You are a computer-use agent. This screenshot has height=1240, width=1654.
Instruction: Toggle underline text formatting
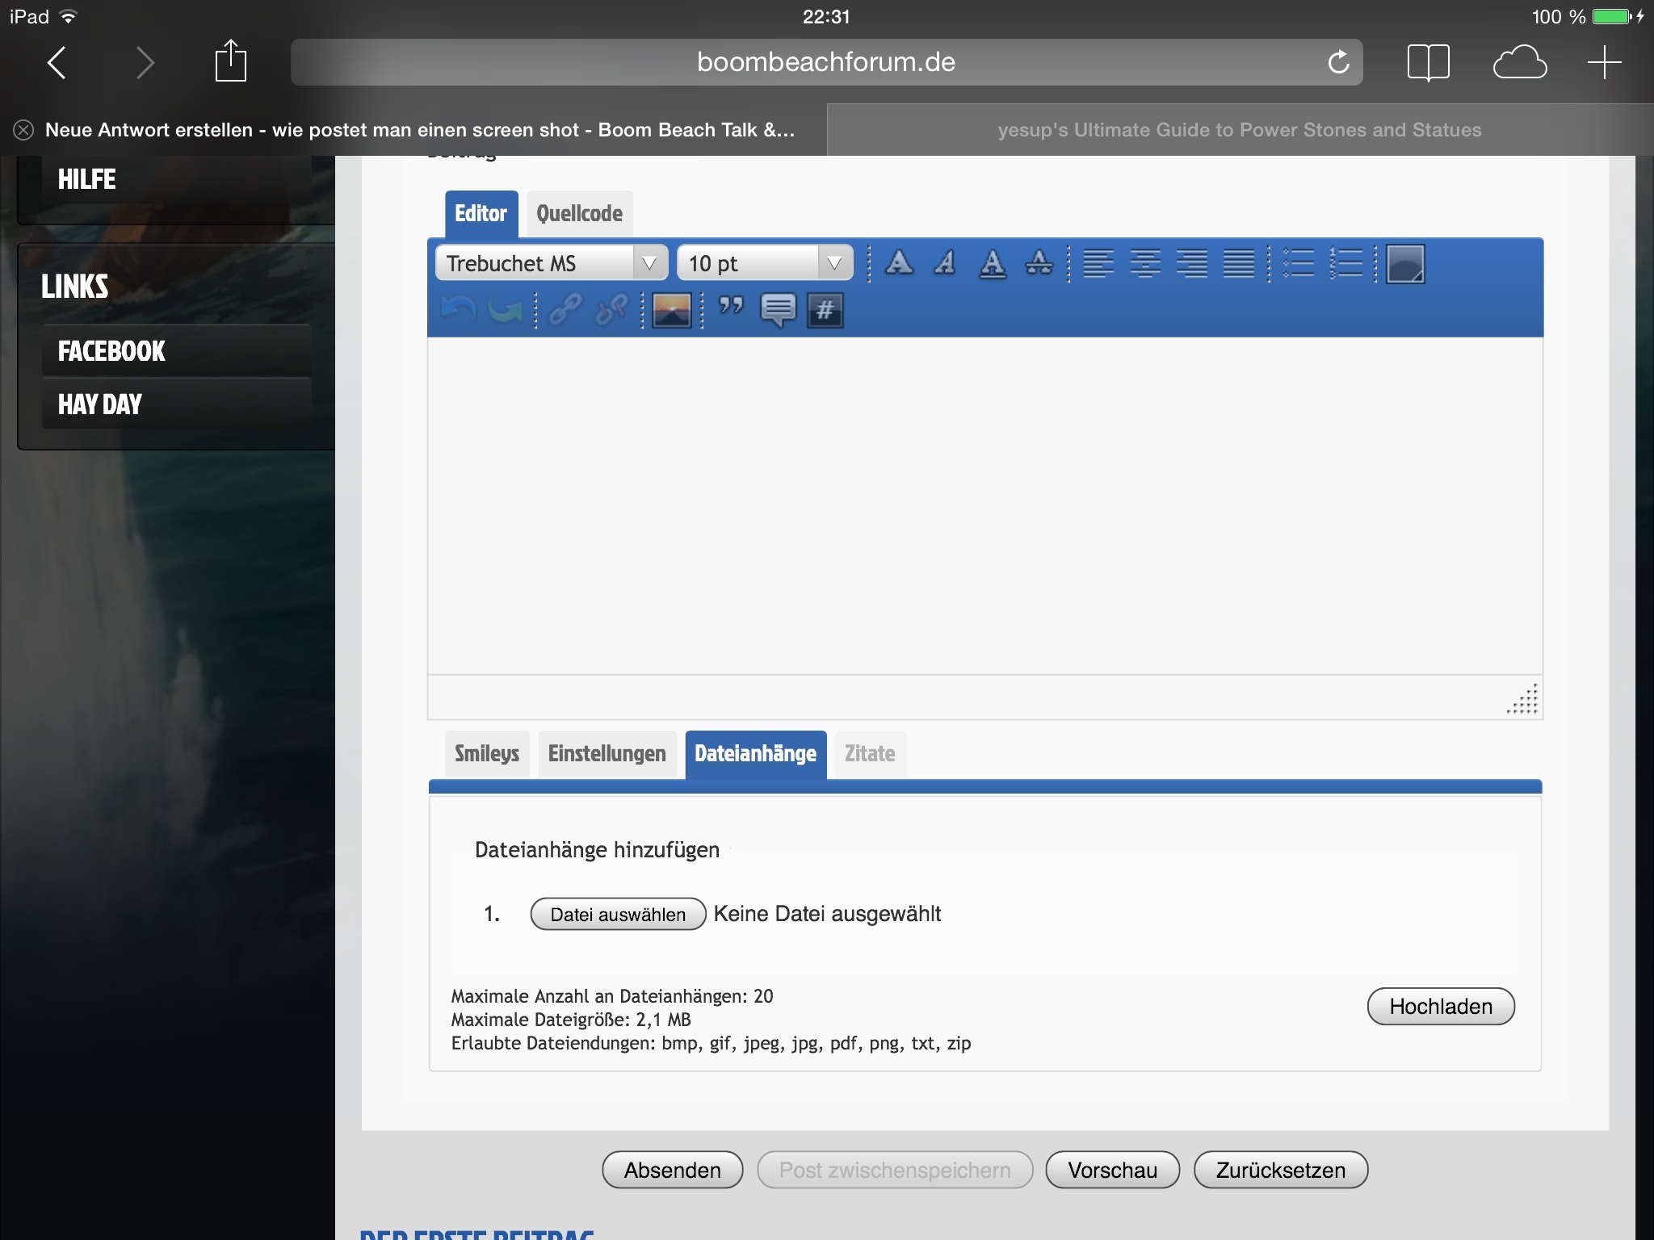[992, 263]
